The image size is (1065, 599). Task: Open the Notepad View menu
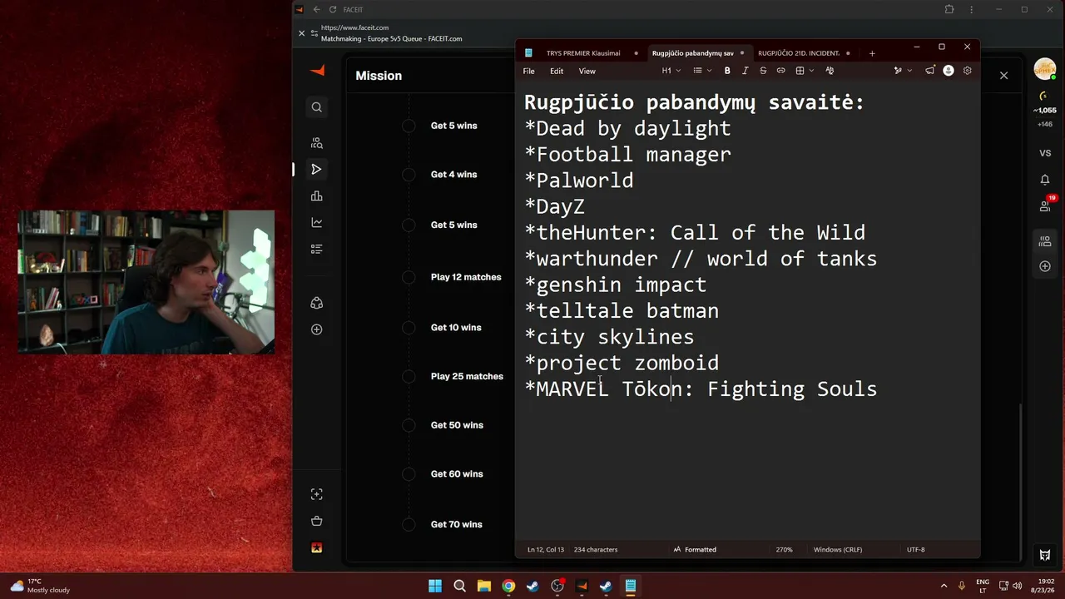coord(587,71)
